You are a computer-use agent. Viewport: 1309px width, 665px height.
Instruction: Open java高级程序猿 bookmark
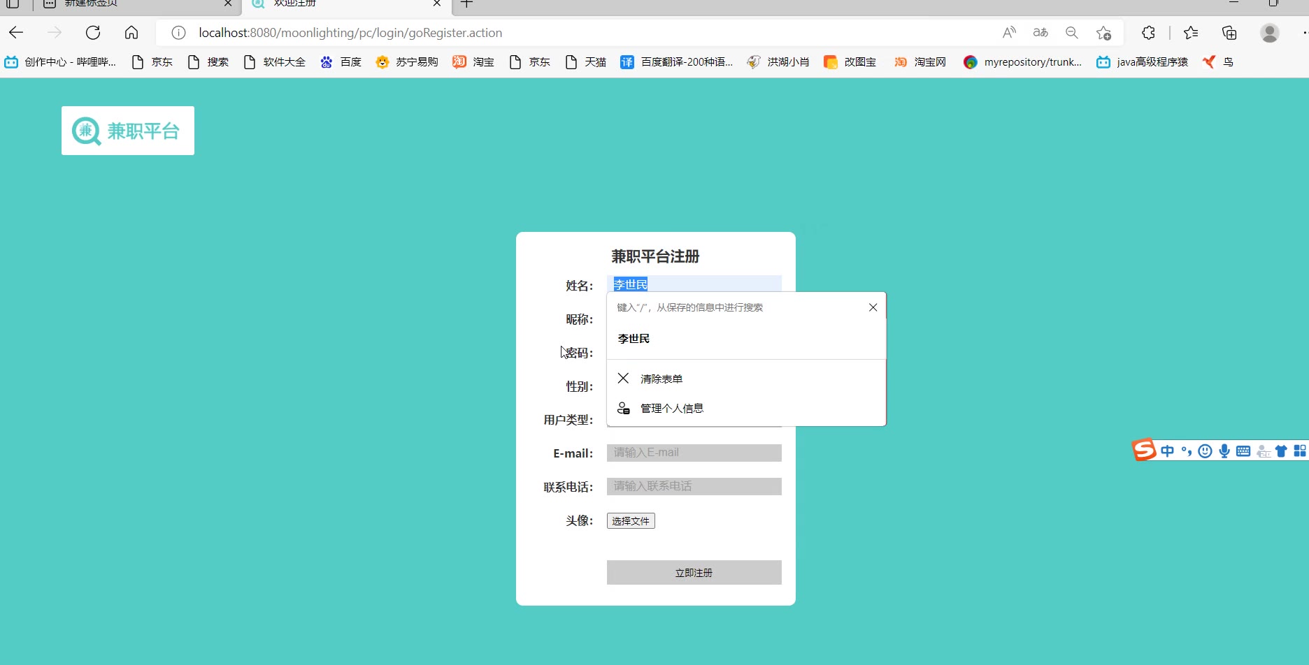coord(1143,62)
